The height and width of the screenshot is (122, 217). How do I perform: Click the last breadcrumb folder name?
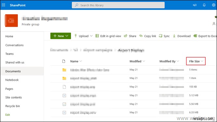[131, 50]
